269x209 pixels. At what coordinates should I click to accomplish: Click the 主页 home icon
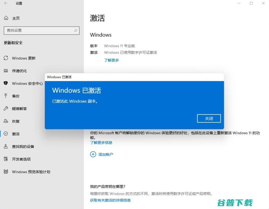(x=5, y=18)
